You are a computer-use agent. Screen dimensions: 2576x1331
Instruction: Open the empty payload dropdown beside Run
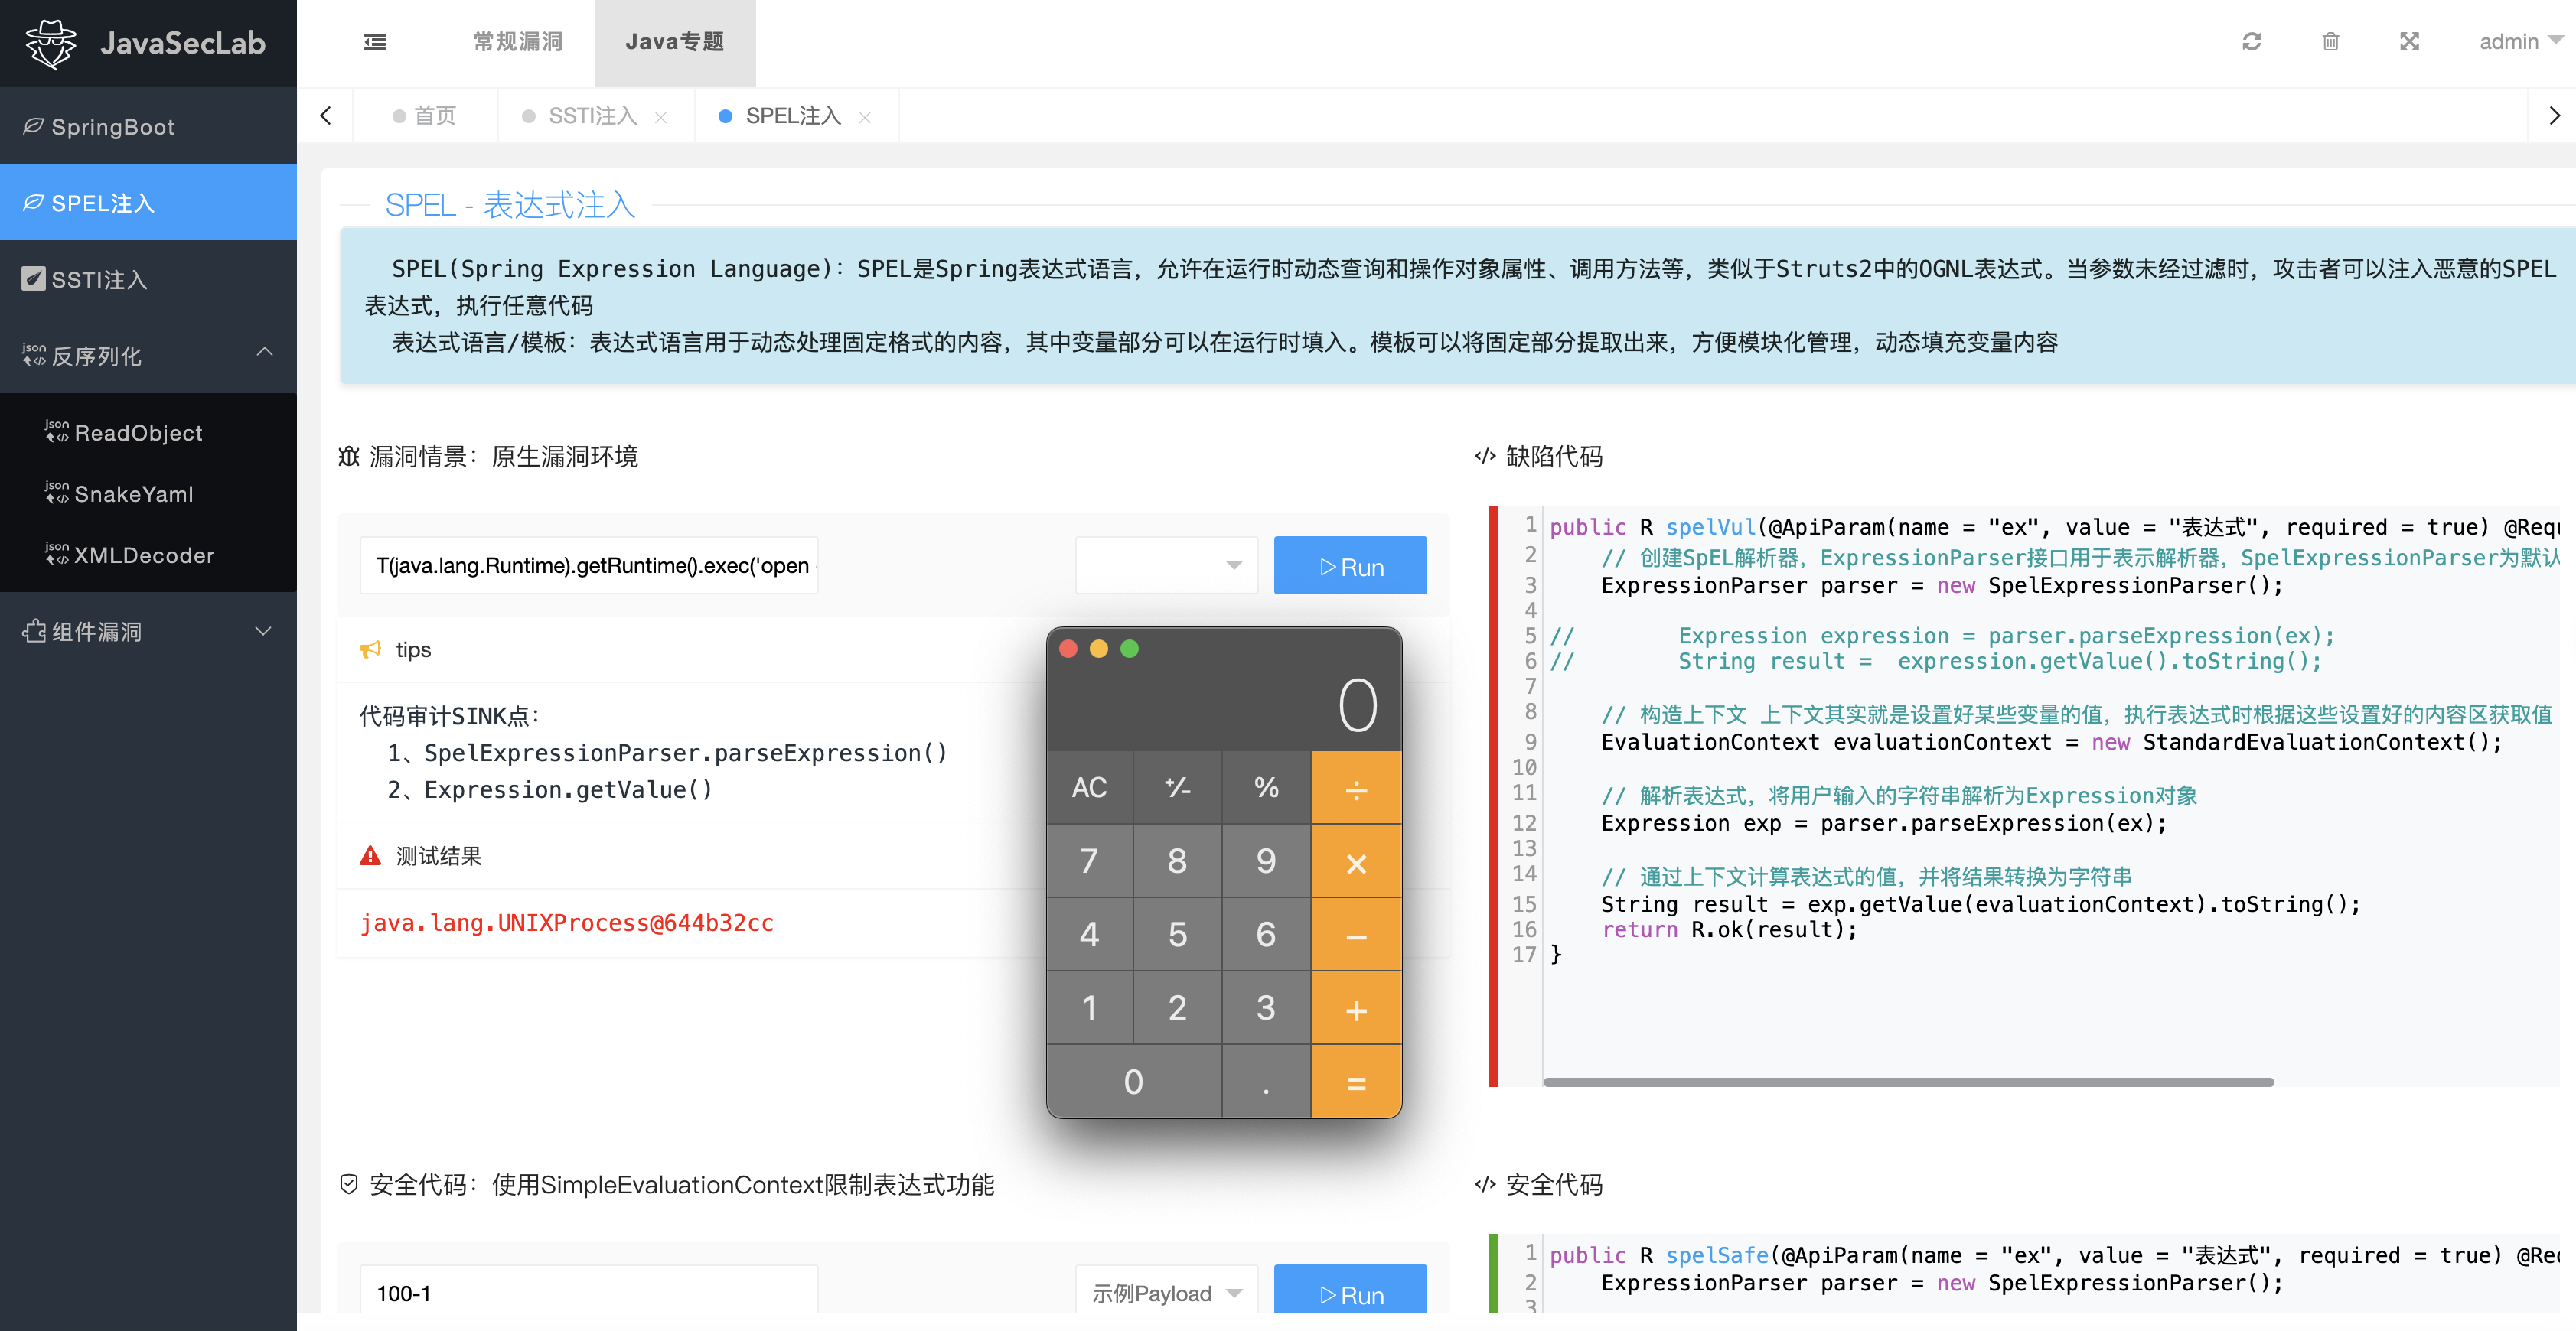coord(1166,565)
